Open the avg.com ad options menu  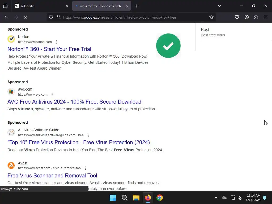pyautogui.click(x=52, y=95)
